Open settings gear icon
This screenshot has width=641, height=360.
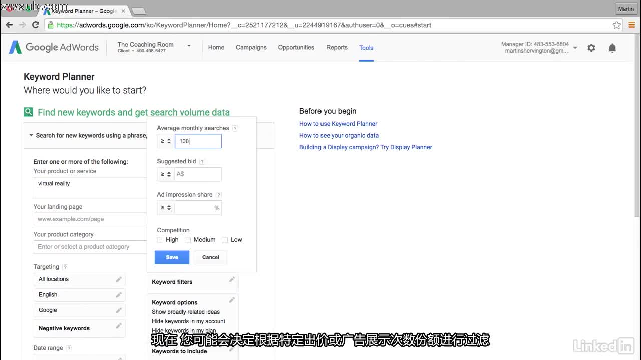[x=591, y=48]
